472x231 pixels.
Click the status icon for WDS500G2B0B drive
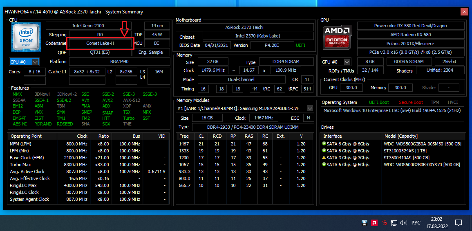tap(324, 165)
